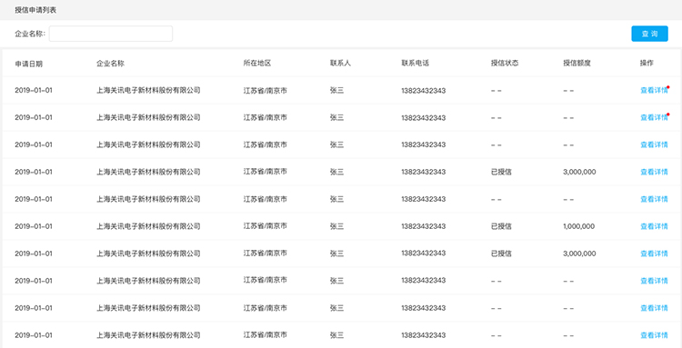This screenshot has width=682, height=348.
Task: Open 查看详情 link in the ninth row
Action: coord(654,308)
